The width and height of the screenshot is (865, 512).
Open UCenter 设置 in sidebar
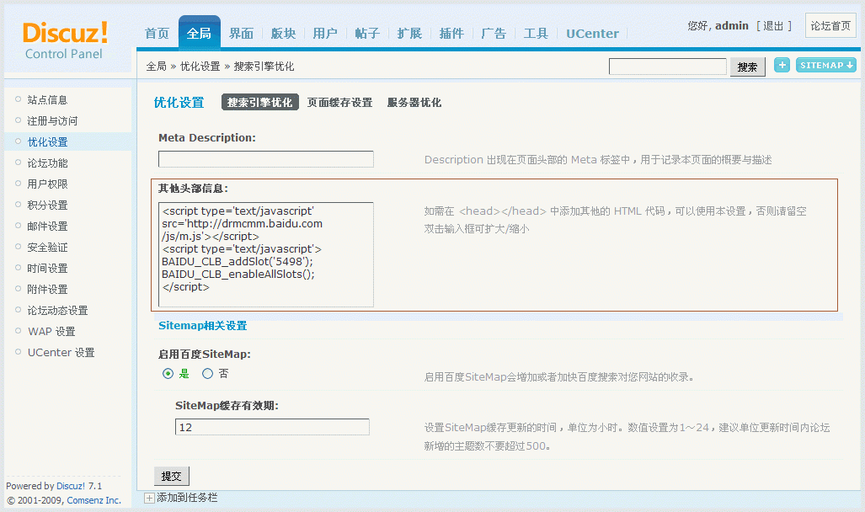[x=61, y=352]
